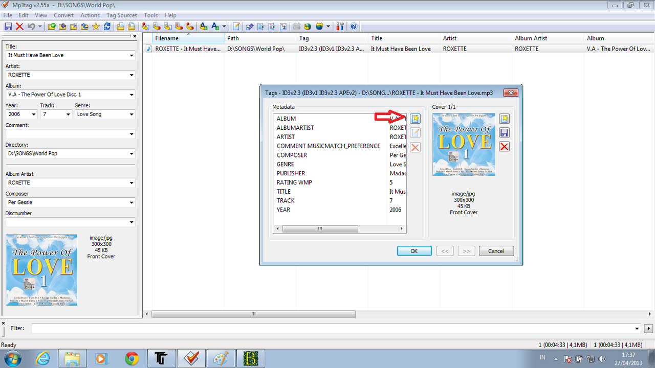Select the COMPOSER row in Metadata list
This screenshot has height=368, width=655.
tap(340, 155)
